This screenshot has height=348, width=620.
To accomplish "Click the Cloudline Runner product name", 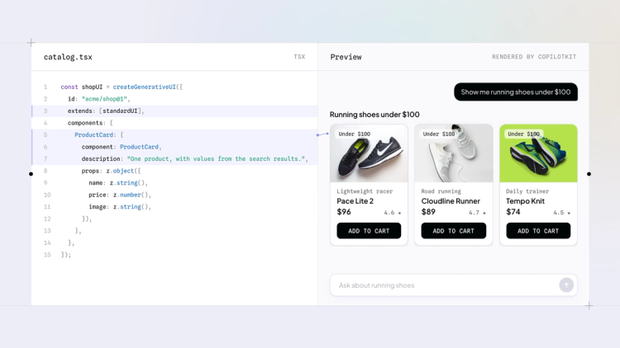I will 451,201.
